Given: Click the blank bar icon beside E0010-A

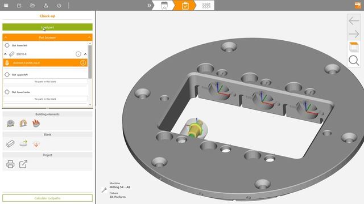Looking at the screenshot, I should click(x=11, y=54).
